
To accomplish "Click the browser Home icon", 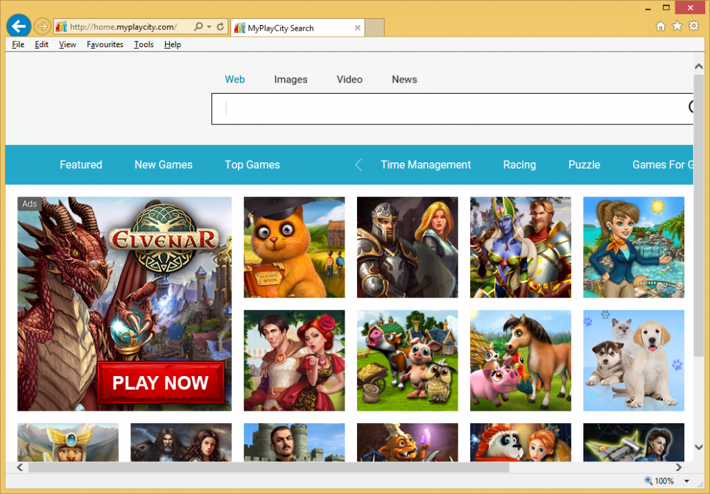I will pyautogui.click(x=661, y=26).
